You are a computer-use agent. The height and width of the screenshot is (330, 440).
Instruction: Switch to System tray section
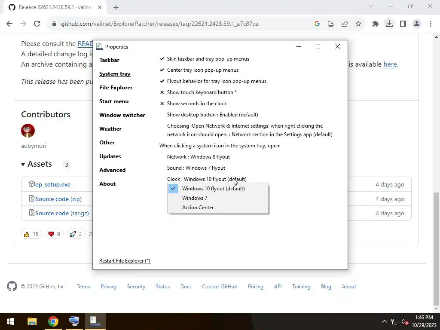pyautogui.click(x=115, y=74)
